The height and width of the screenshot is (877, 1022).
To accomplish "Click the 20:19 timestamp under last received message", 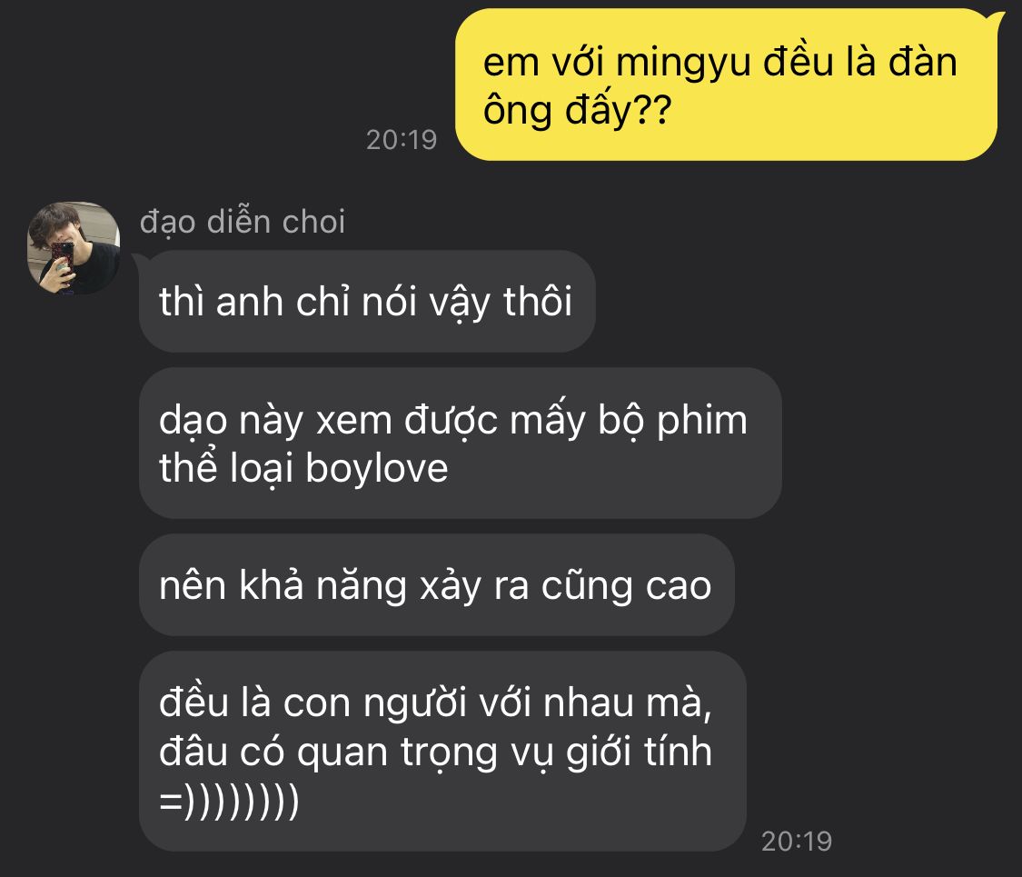I will [797, 842].
